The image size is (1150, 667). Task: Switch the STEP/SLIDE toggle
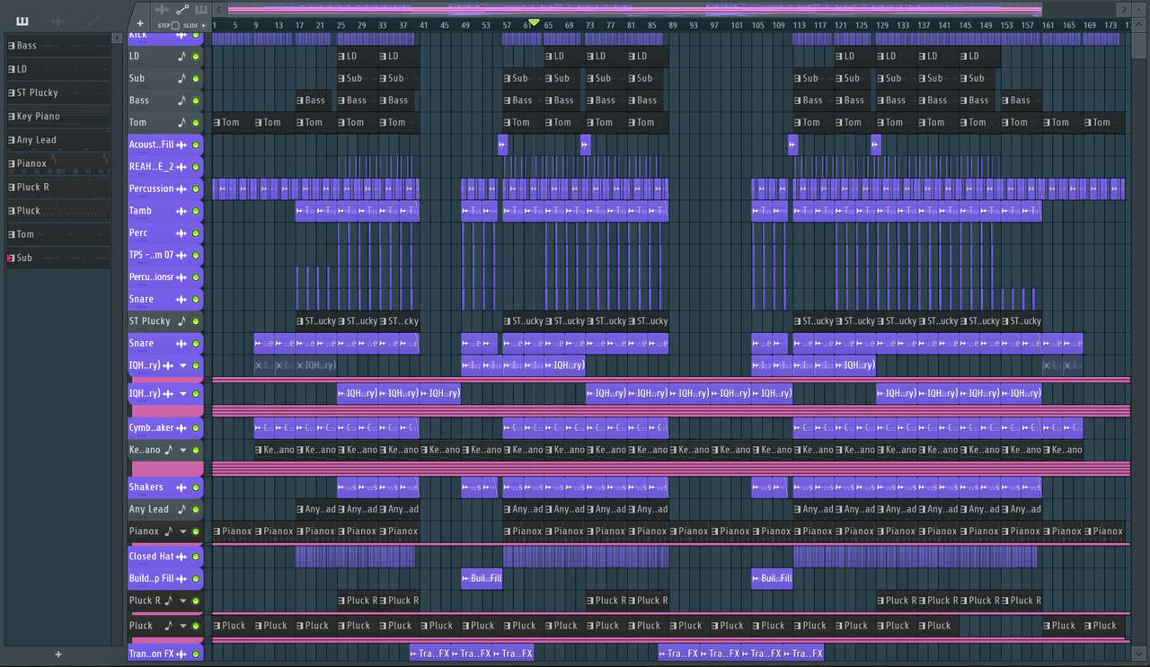point(175,25)
